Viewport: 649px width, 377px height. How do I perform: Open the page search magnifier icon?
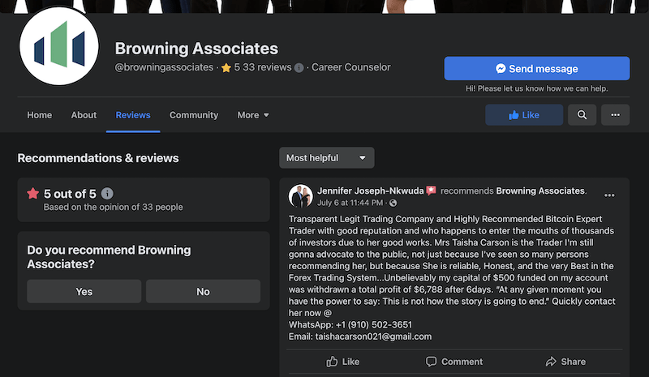pyautogui.click(x=582, y=114)
